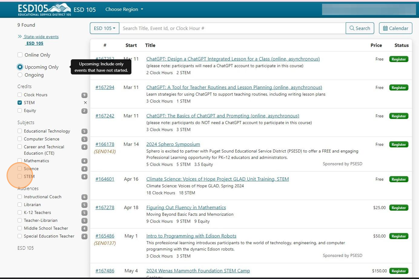The height and width of the screenshot is (279, 419).
Task: Click the Search button
Action: 360,28
